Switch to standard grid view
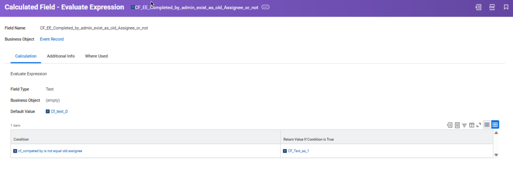Viewport: 513px width, 176px height. click(495, 125)
